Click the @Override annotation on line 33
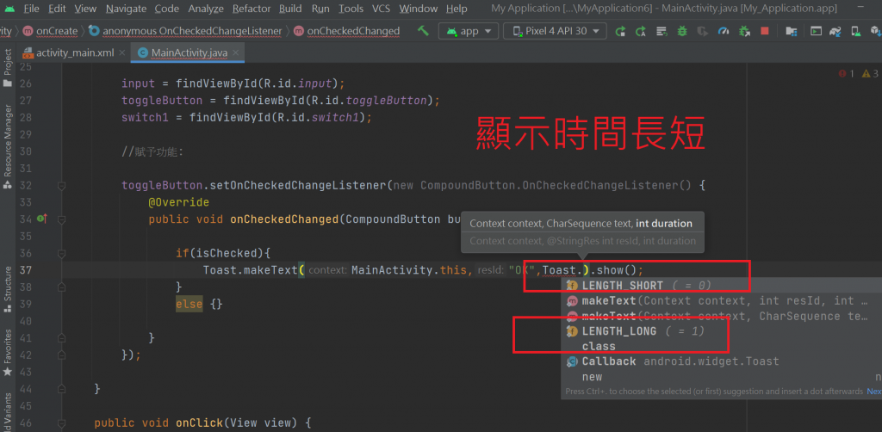Image resolution: width=882 pixels, height=432 pixels. [179, 201]
